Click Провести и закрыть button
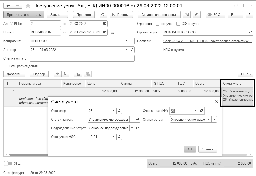Image resolution: width=256 pixels, height=176 pixels. click(24, 15)
